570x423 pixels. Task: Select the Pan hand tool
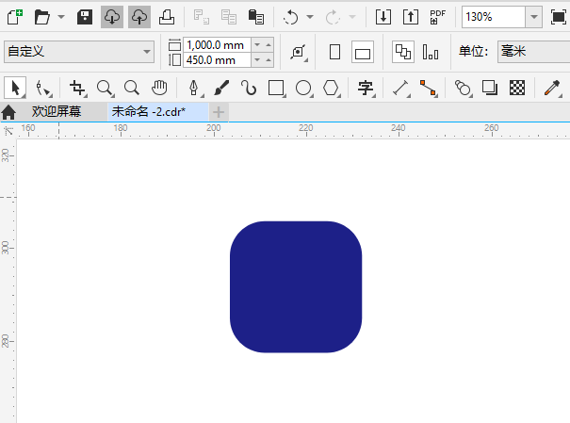pyautogui.click(x=159, y=89)
